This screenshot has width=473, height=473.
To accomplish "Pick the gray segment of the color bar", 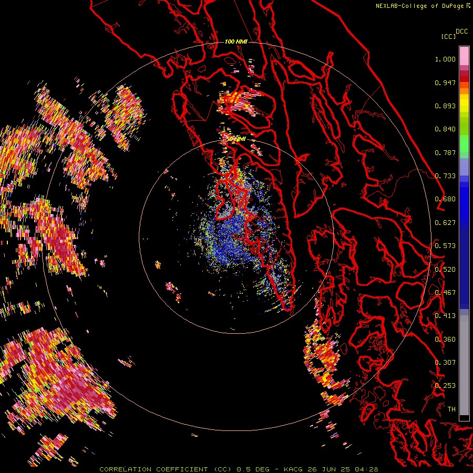I will [464, 365].
